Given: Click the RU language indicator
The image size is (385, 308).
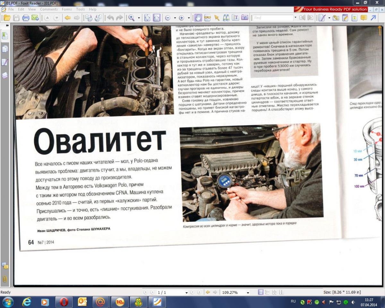Looking at the screenshot, I should pyautogui.click(x=293, y=301).
